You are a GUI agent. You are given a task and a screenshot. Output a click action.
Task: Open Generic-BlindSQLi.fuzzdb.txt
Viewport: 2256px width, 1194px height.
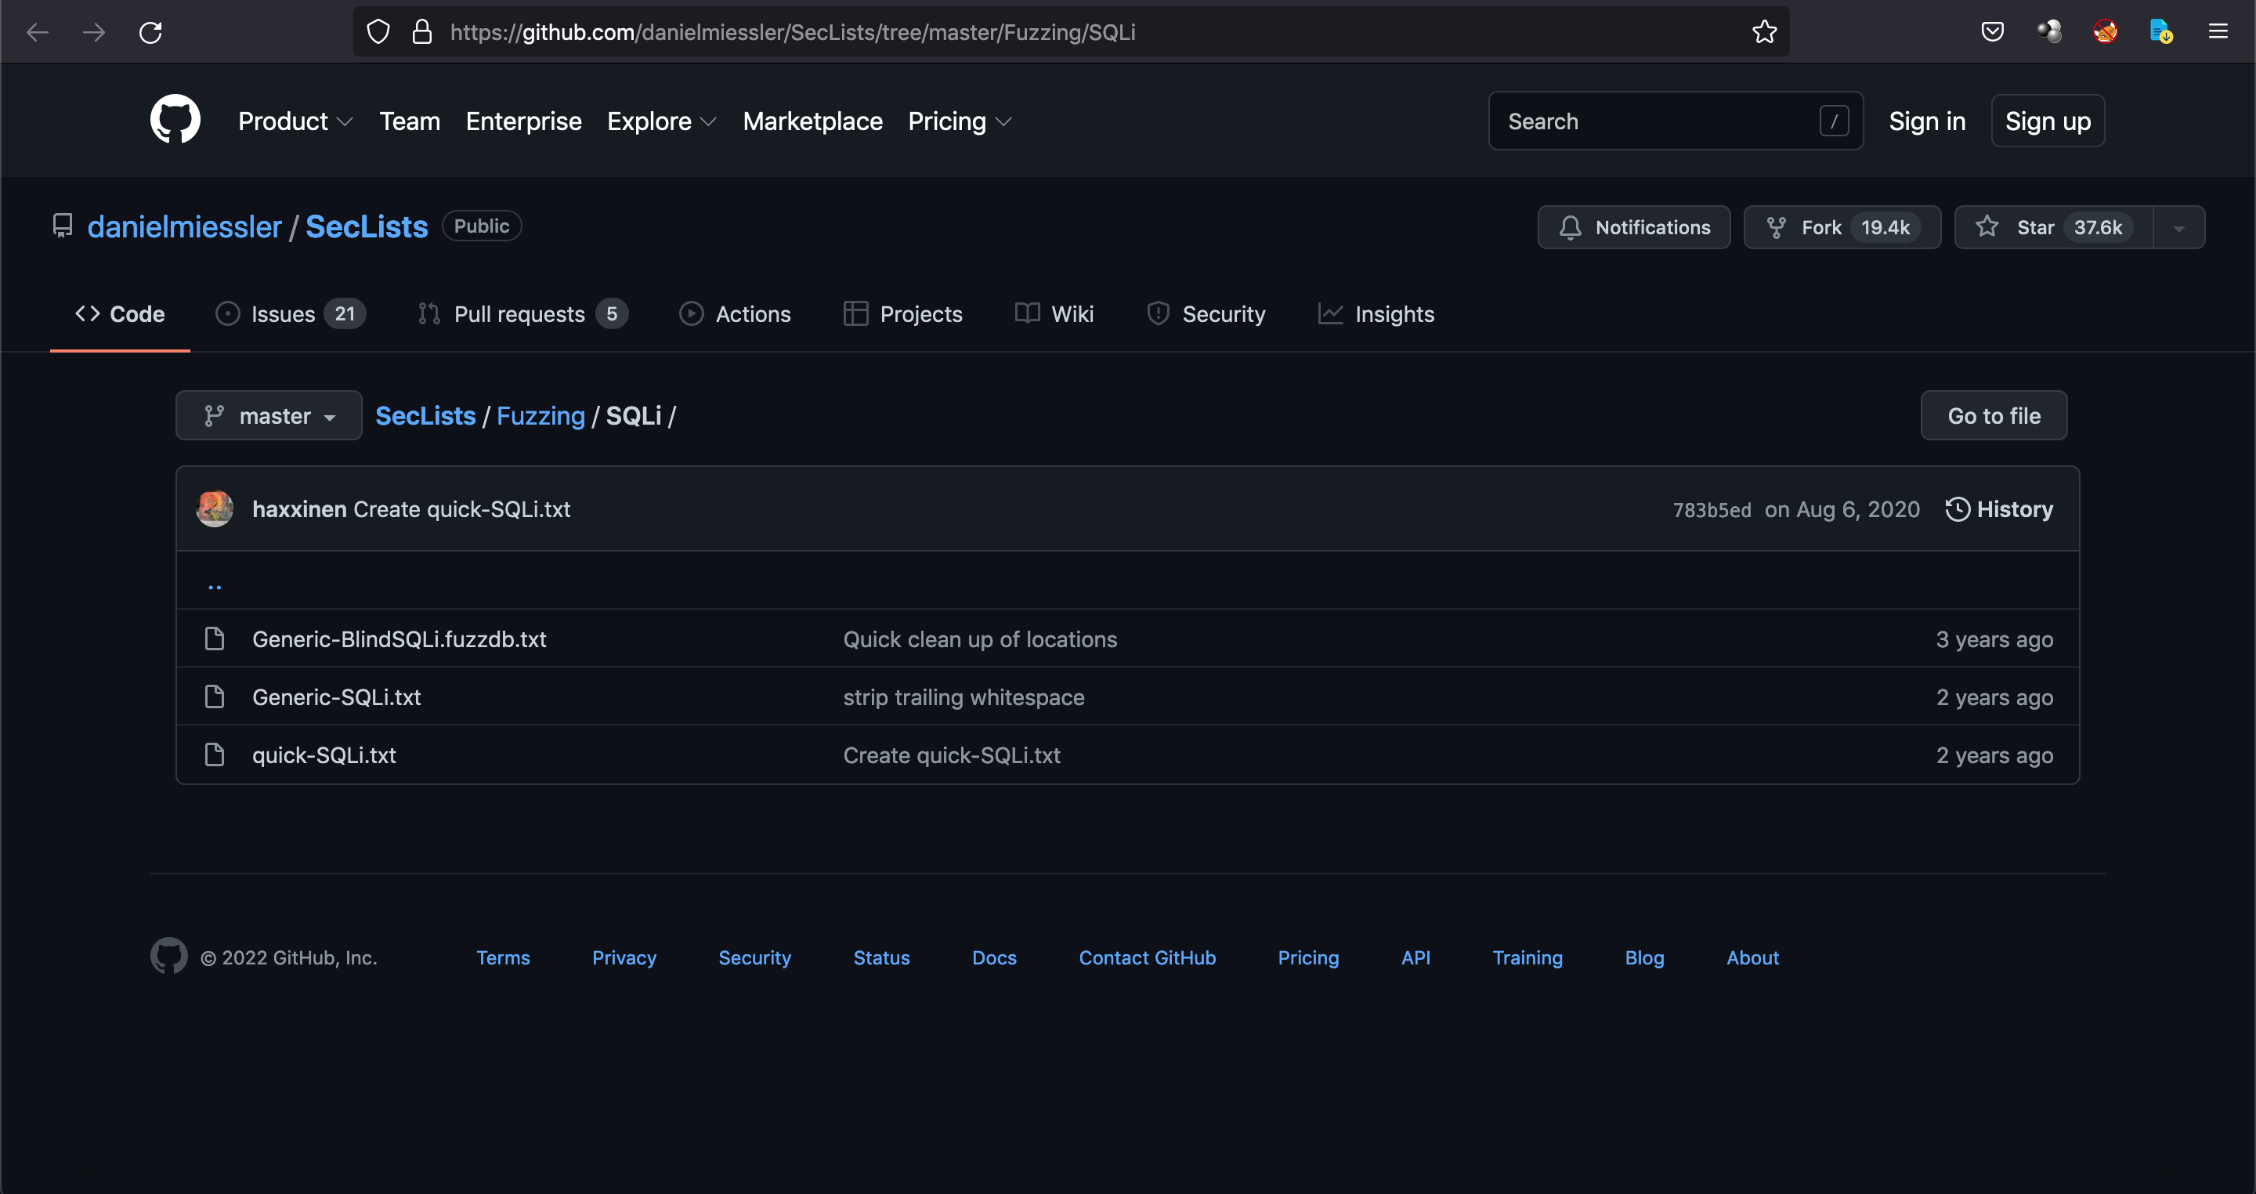pos(399,639)
